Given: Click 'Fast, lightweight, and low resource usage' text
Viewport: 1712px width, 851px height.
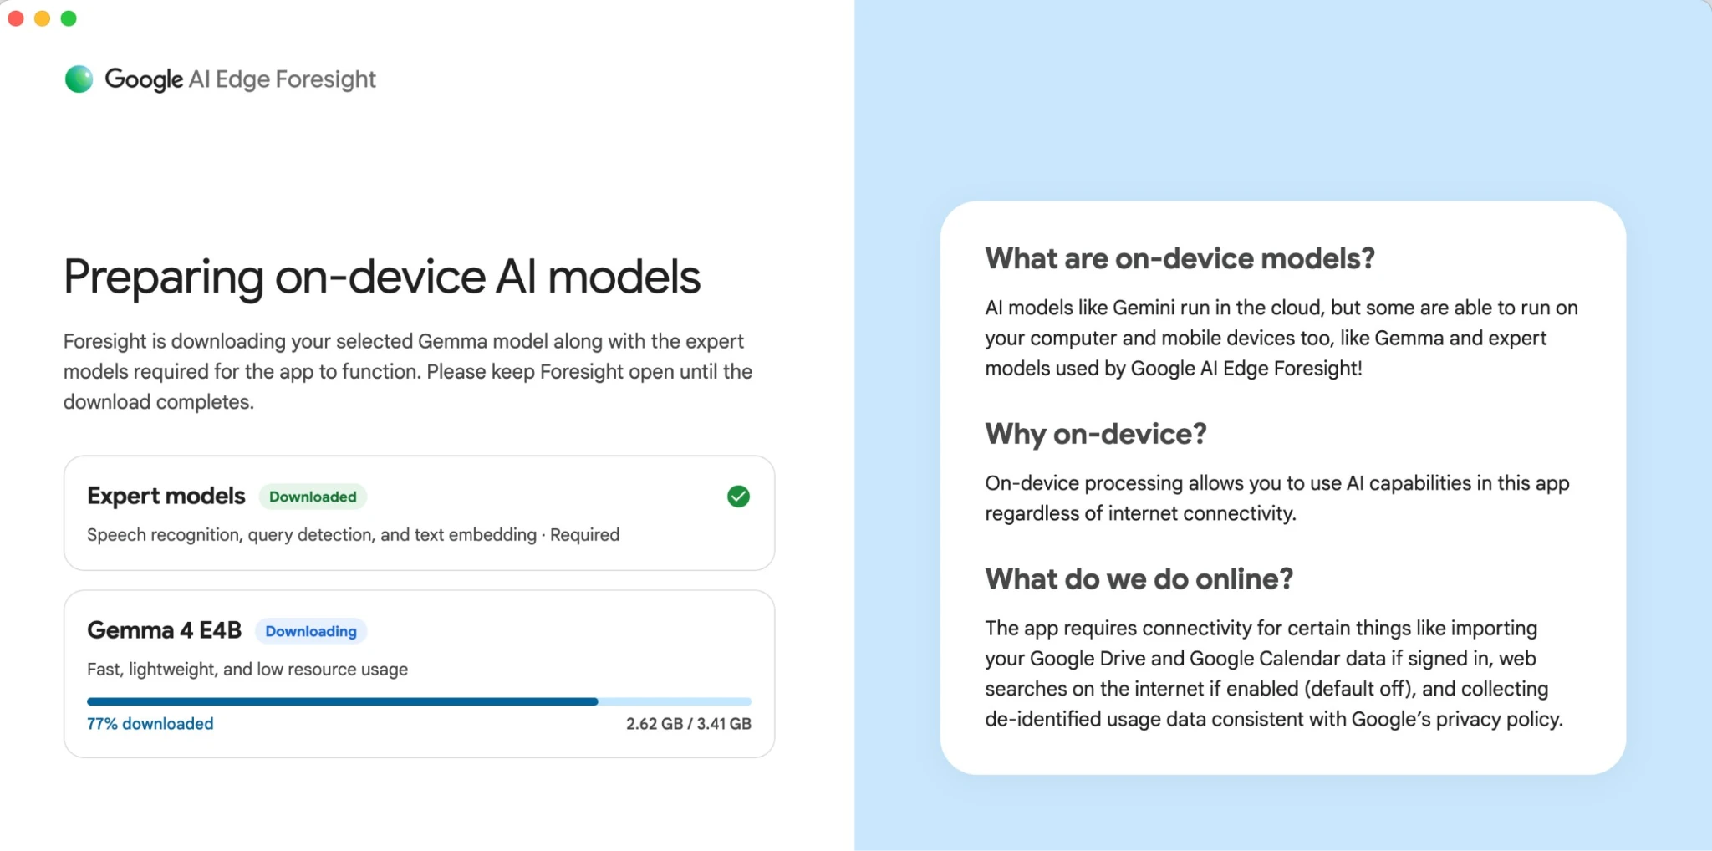Looking at the screenshot, I should click(247, 670).
